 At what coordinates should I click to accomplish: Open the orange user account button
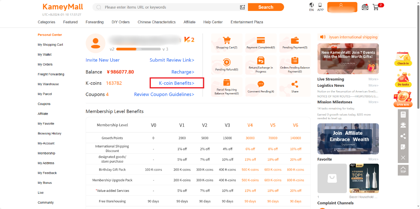(x=342, y=7)
